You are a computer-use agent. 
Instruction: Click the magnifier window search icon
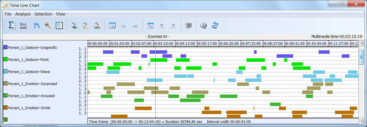[112, 26]
